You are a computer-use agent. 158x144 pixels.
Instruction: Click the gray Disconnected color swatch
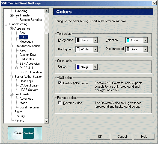(128, 49)
